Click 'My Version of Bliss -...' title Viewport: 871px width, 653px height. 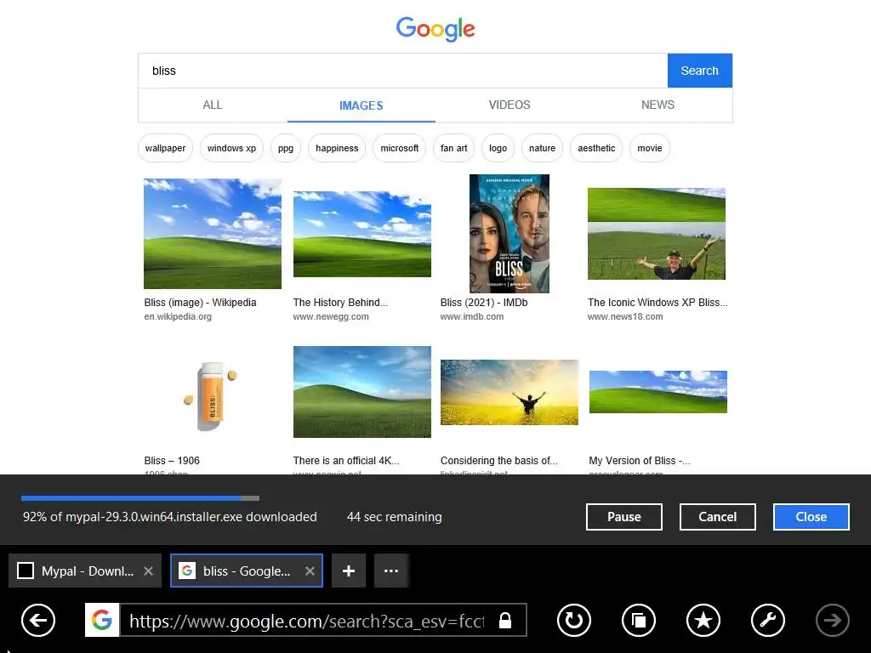pos(640,461)
